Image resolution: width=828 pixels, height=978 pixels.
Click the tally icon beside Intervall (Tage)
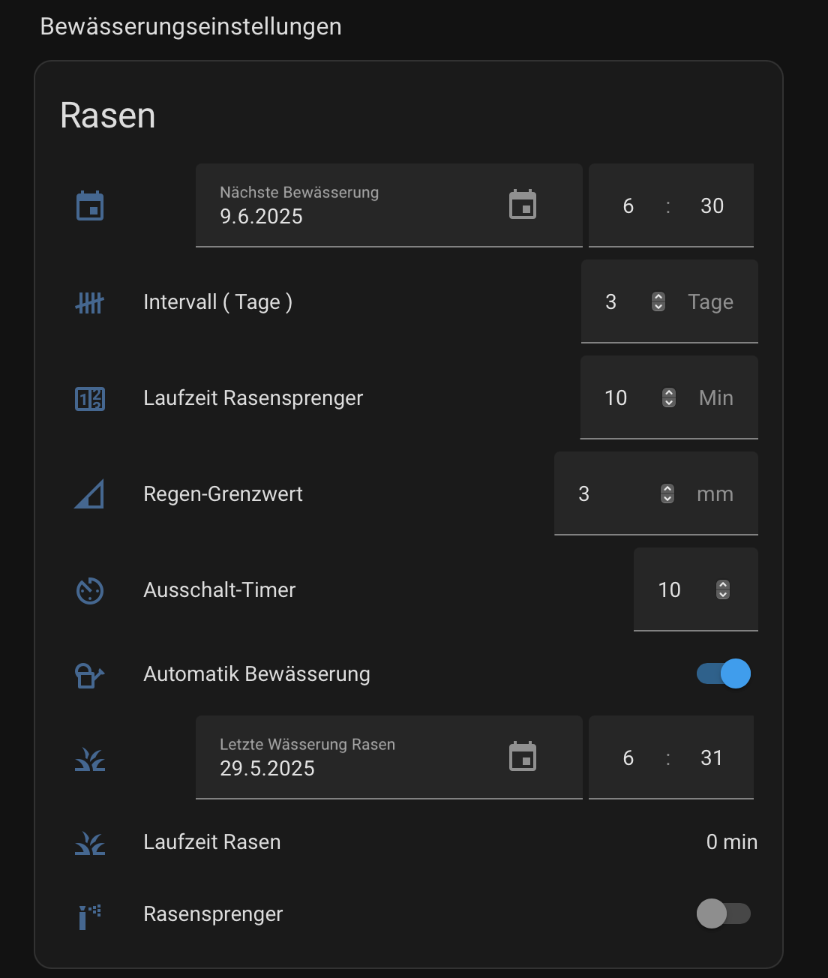[90, 302]
